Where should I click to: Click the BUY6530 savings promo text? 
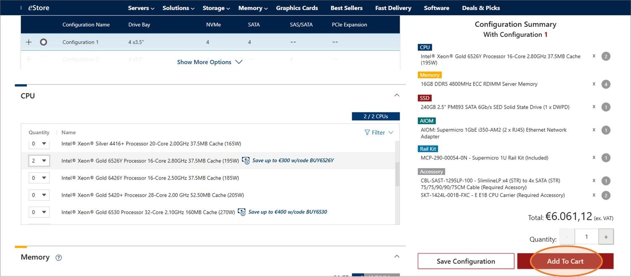coord(288,212)
